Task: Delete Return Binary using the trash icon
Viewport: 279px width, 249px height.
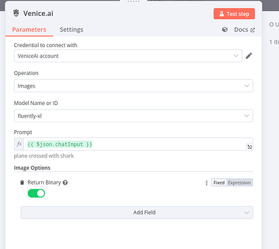Action: click(x=22, y=183)
